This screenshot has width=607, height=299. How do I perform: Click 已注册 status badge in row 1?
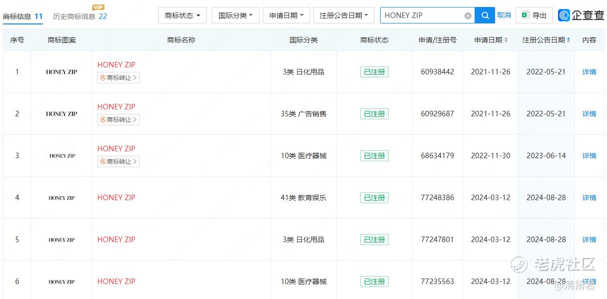tap(374, 72)
